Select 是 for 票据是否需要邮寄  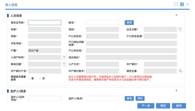click(x=29, y=78)
